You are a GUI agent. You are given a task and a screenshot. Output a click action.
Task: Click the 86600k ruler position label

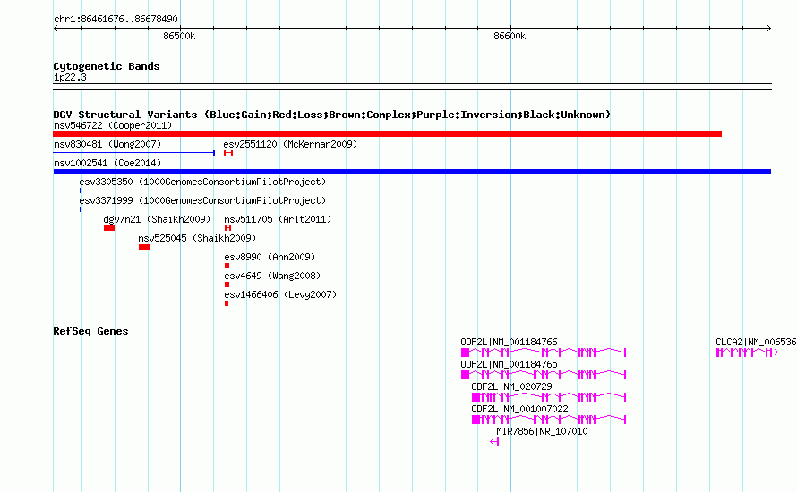click(x=510, y=36)
